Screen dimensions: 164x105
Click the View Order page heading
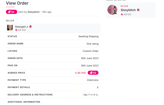click(x=17, y=3)
